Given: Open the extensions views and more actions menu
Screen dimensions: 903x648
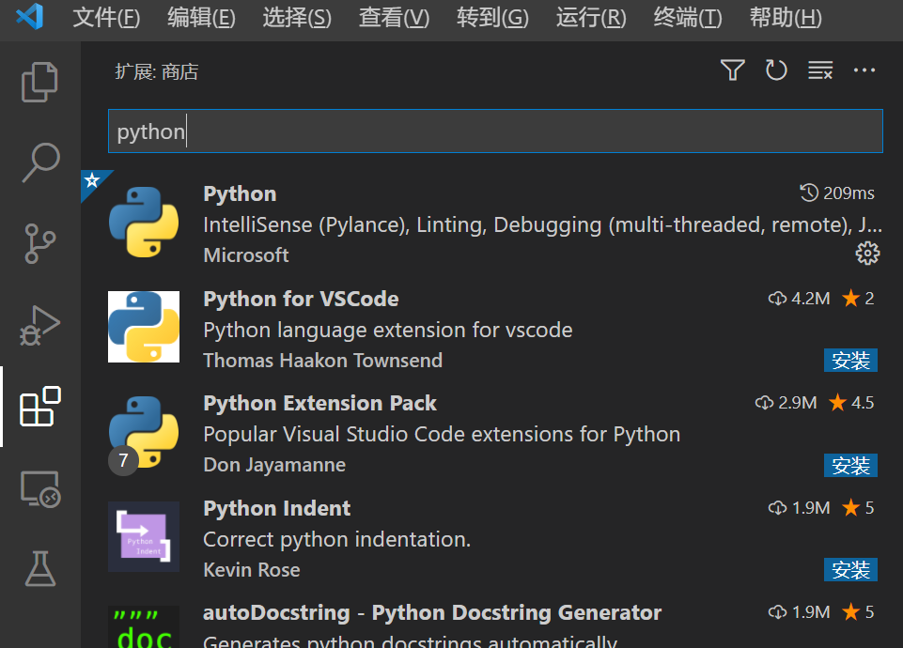Looking at the screenshot, I should (x=864, y=70).
